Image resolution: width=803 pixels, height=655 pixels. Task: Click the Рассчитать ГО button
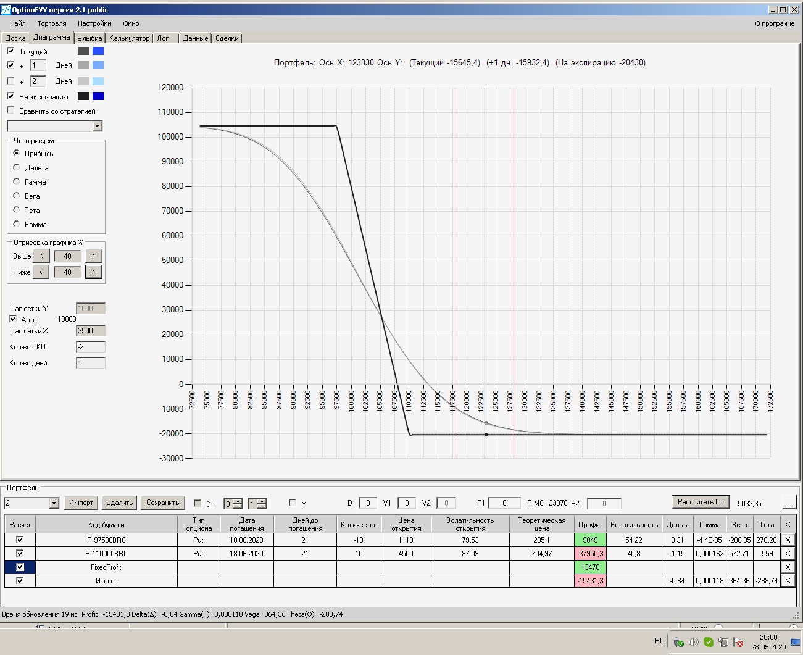[x=701, y=502]
